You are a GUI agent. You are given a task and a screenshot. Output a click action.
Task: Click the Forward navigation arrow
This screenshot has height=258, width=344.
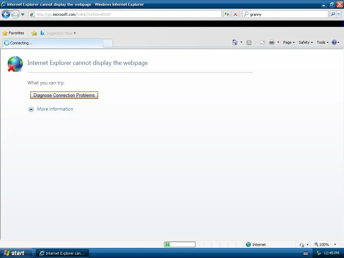point(15,14)
